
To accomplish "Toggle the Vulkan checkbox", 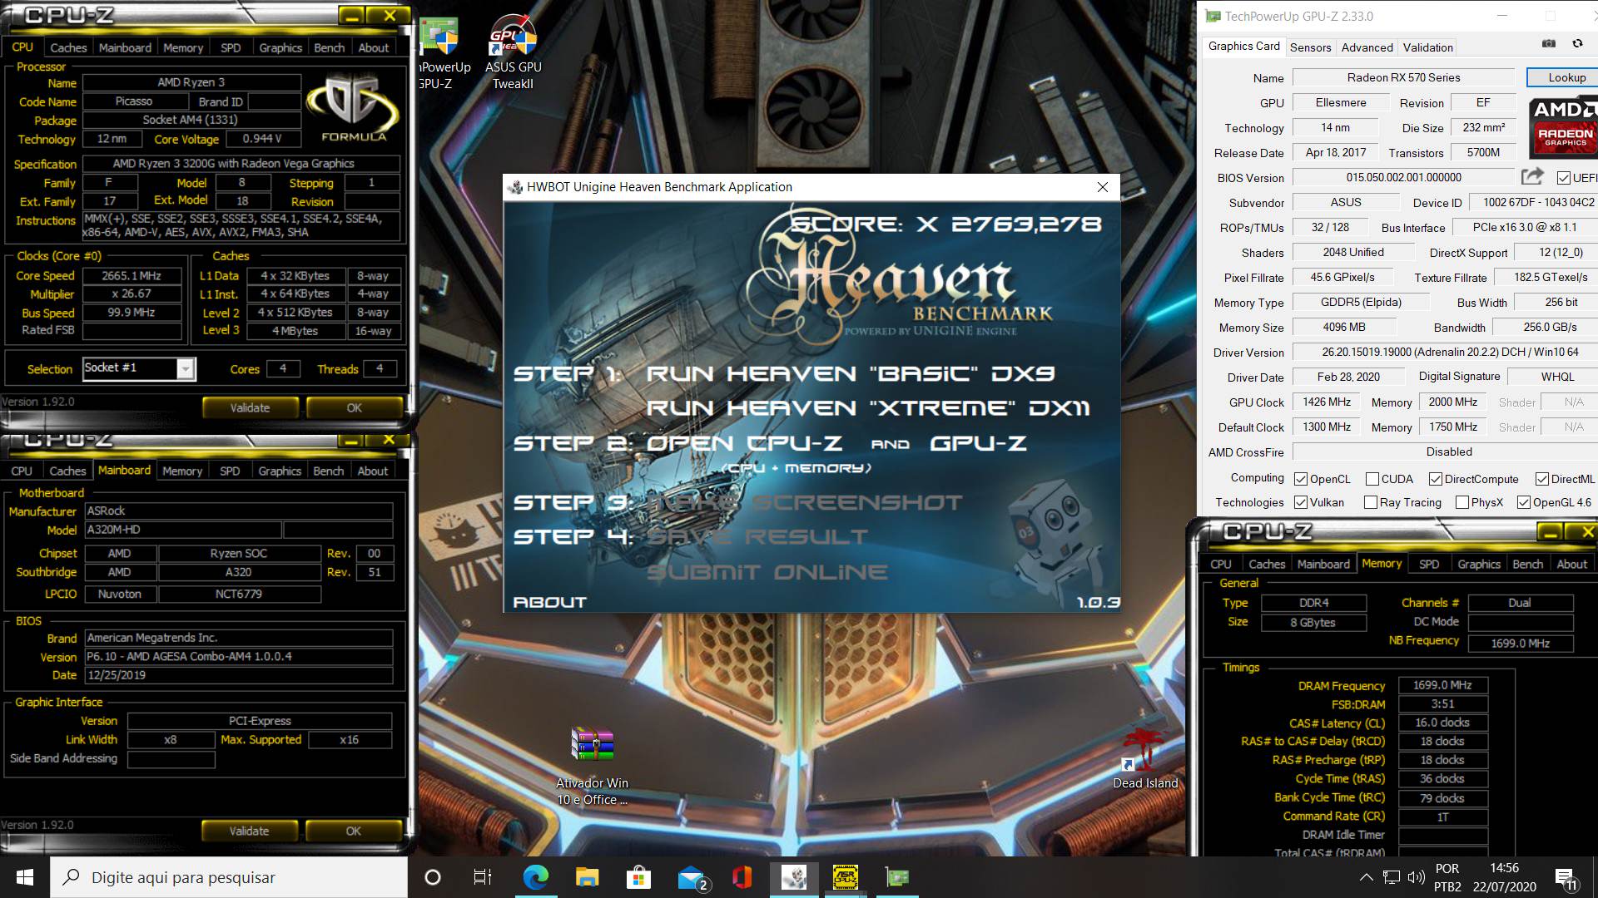I will tap(1301, 502).
